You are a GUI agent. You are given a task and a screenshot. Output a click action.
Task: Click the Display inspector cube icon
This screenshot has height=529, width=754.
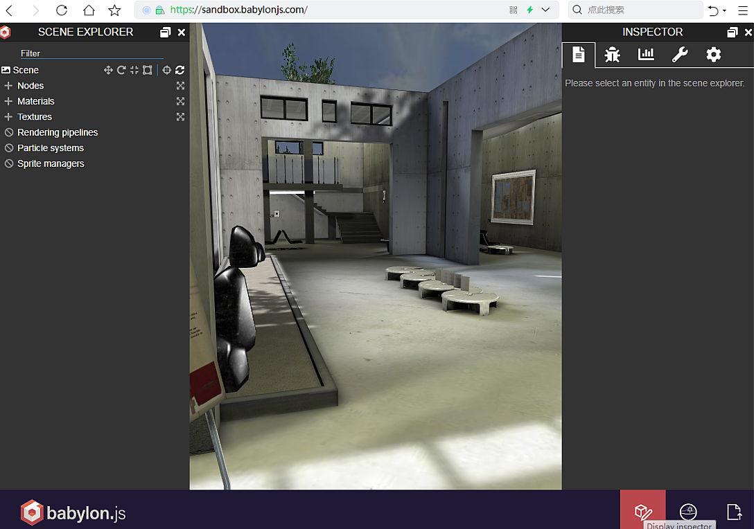tap(642, 512)
